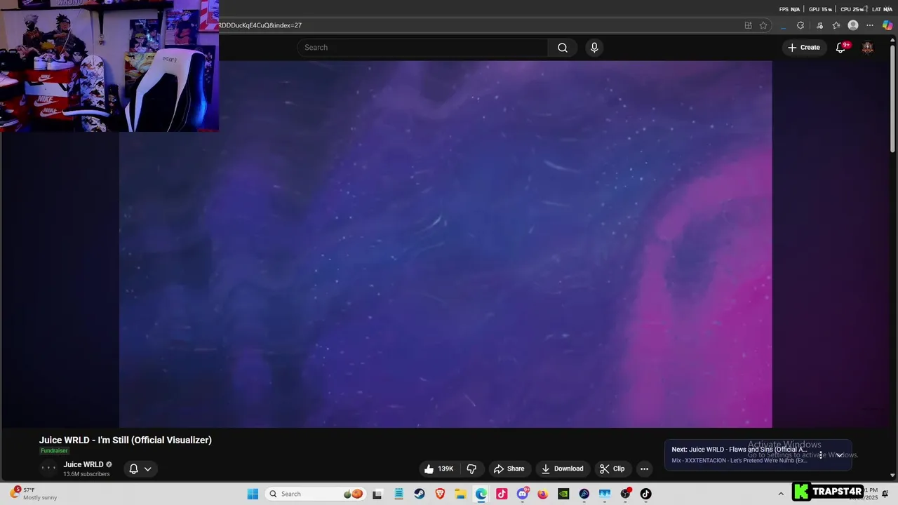Open browser settings and more ellipsis
The height and width of the screenshot is (505, 898).
point(870,25)
